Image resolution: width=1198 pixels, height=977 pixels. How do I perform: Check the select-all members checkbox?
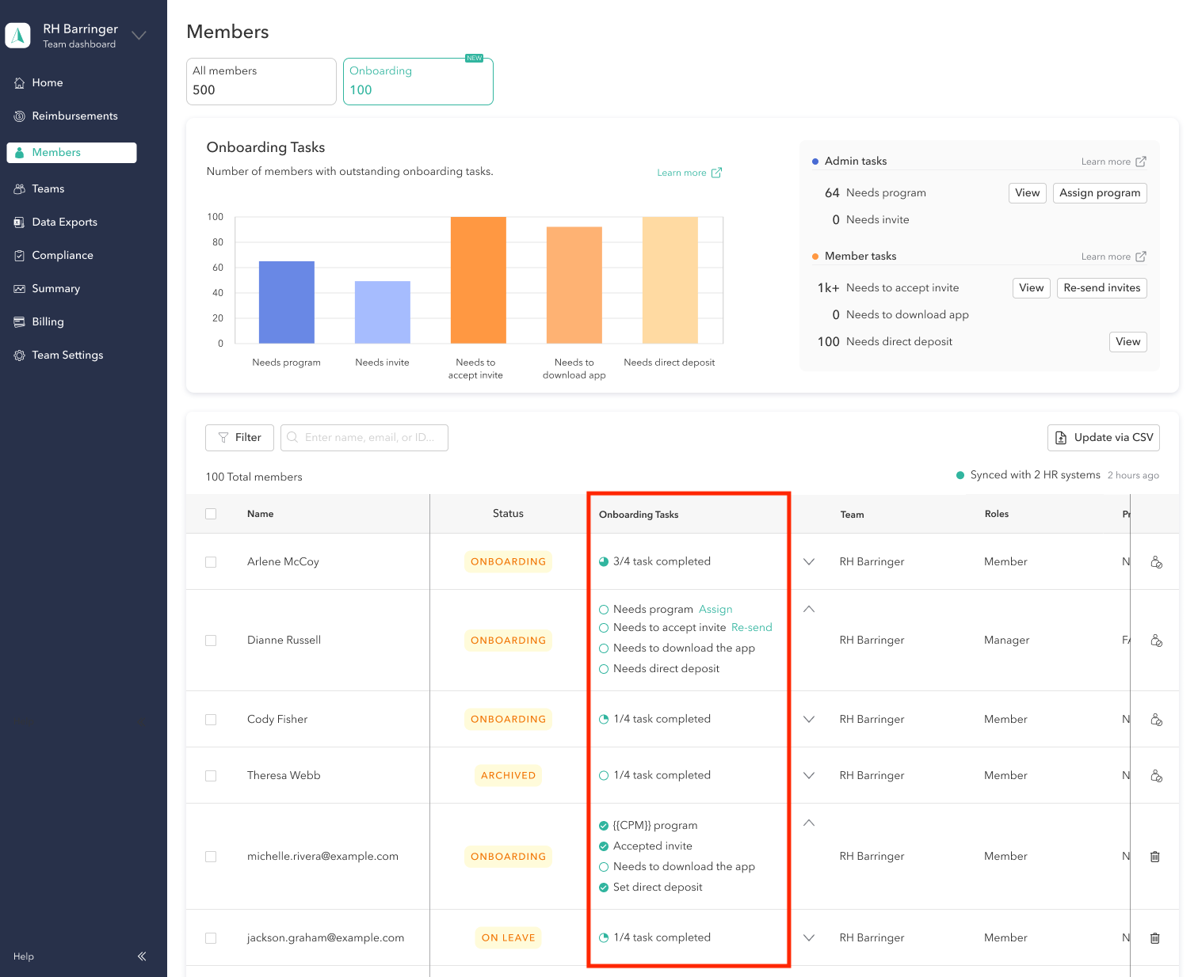(211, 513)
